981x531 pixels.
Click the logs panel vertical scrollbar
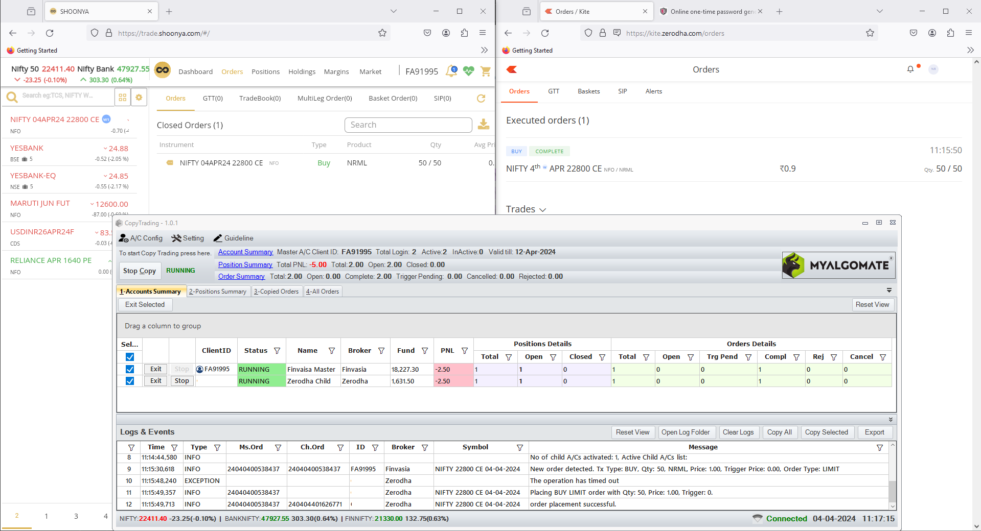[x=893, y=476]
